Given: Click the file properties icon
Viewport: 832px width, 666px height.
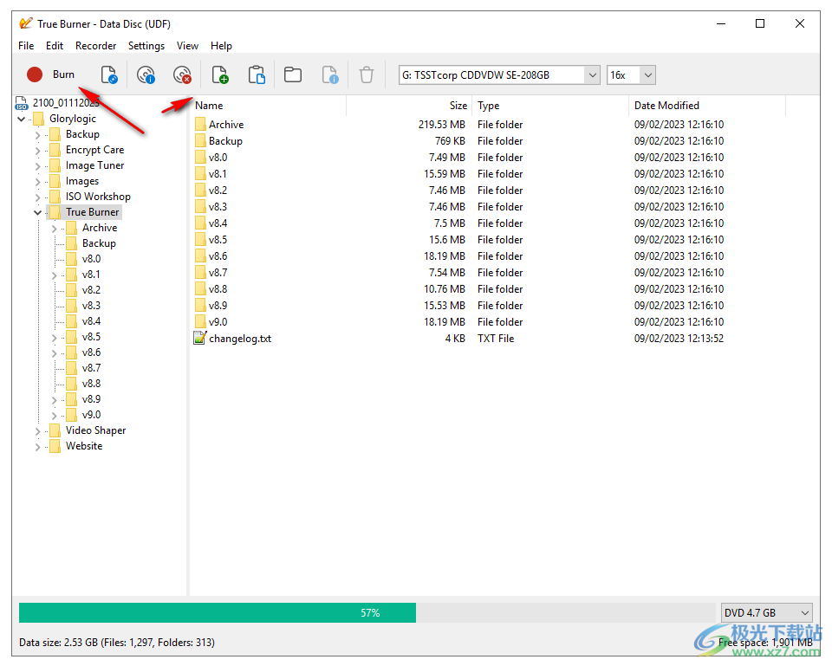Looking at the screenshot, I should (x=329, y=74).
